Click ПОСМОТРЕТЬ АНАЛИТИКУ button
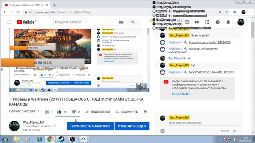The height and width of the screenshot is (143, 255). tap(90, 126)
